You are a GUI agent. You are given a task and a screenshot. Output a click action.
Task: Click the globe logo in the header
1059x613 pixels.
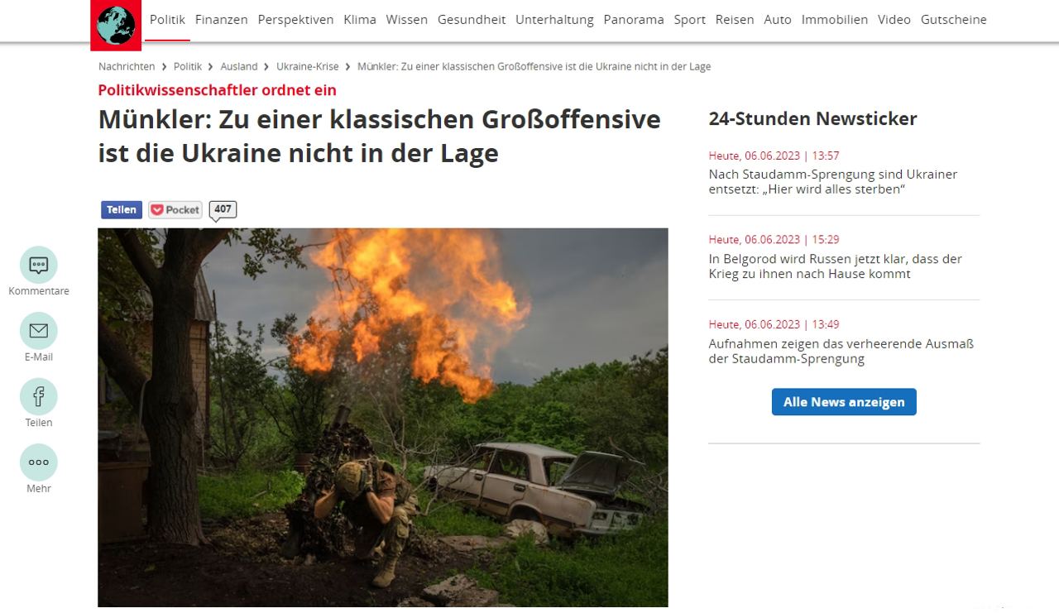coord(116,25)
